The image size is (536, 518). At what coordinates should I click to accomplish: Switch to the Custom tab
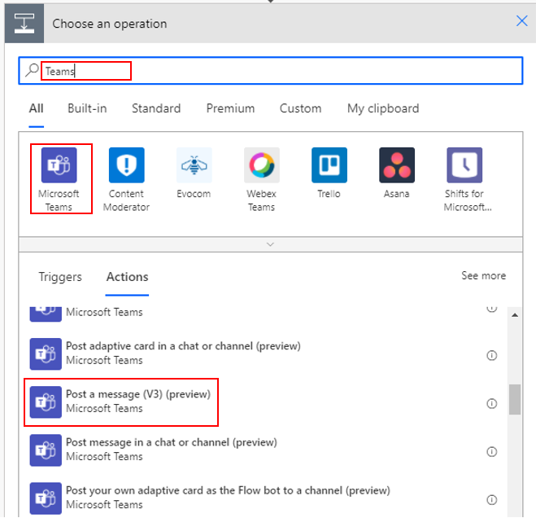click(300, 108)
